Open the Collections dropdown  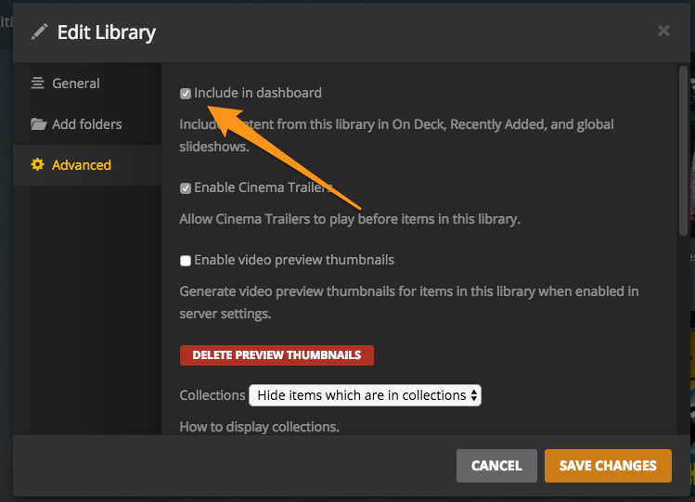[x=366, y=395]
